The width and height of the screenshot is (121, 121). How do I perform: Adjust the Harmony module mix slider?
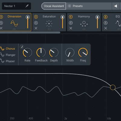[97, 22]
